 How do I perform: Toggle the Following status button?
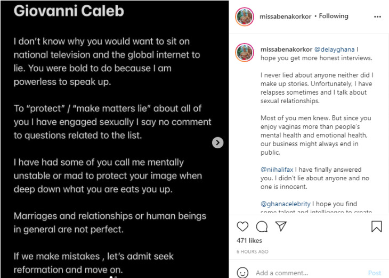coord(334,16)
